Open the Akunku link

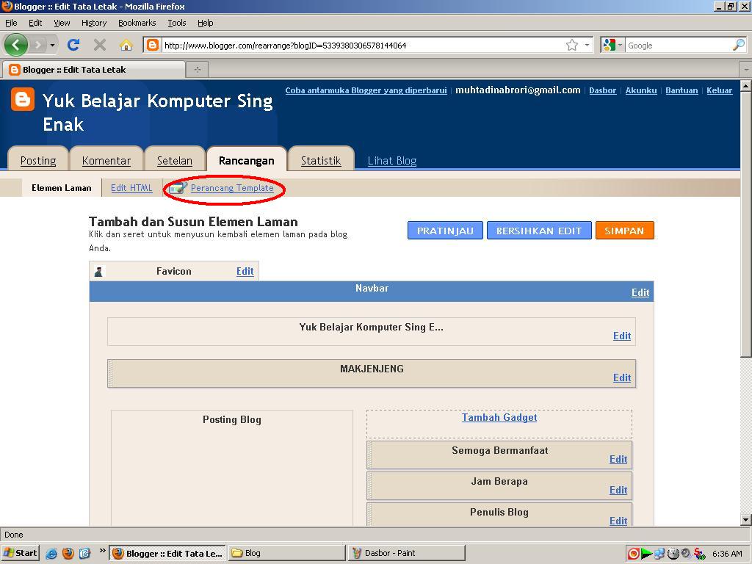[640, 90]
